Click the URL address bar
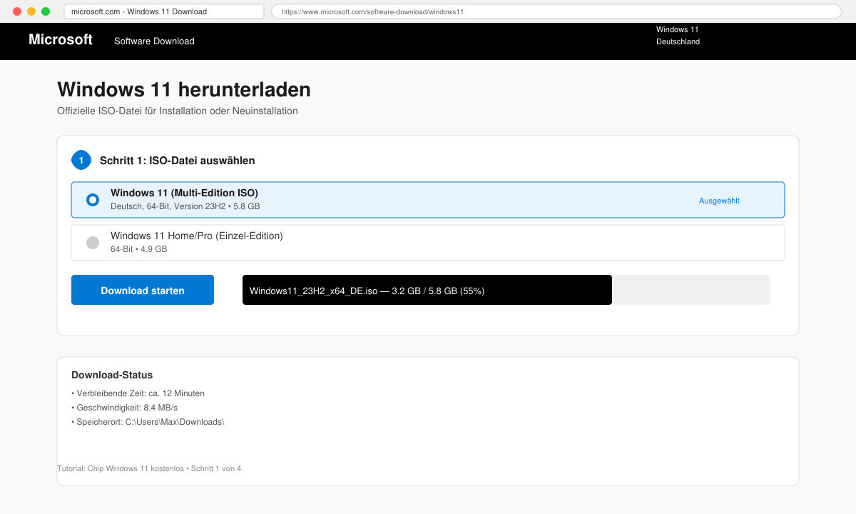The image size is (856, 514). click(556, 11)
